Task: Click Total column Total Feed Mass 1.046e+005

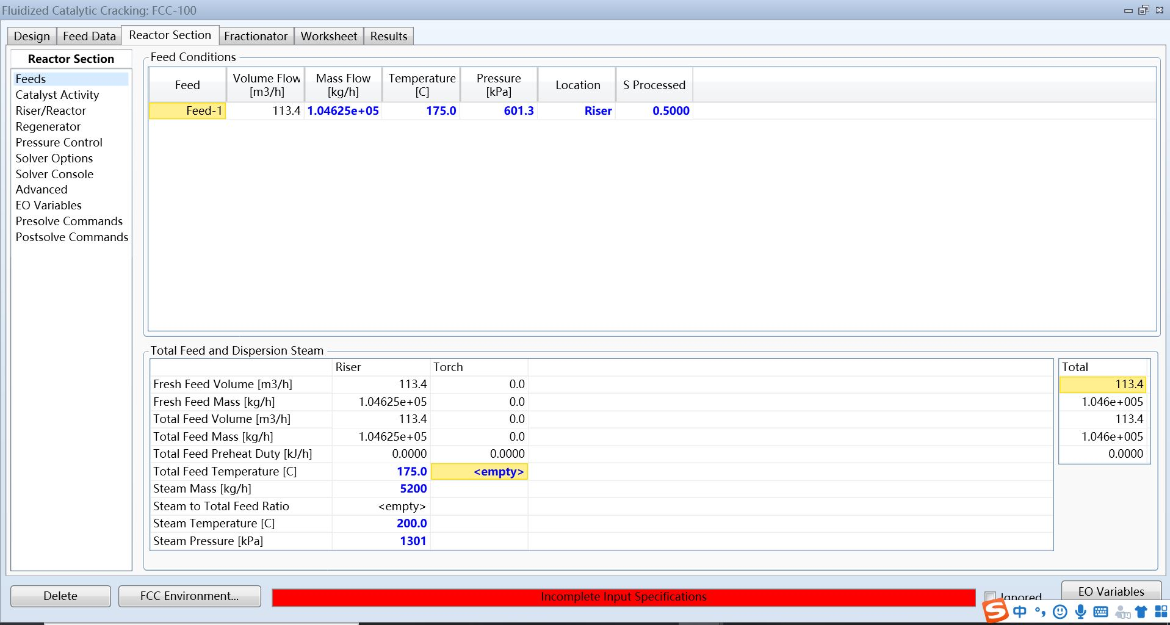Action: [x=1103, y=436]
